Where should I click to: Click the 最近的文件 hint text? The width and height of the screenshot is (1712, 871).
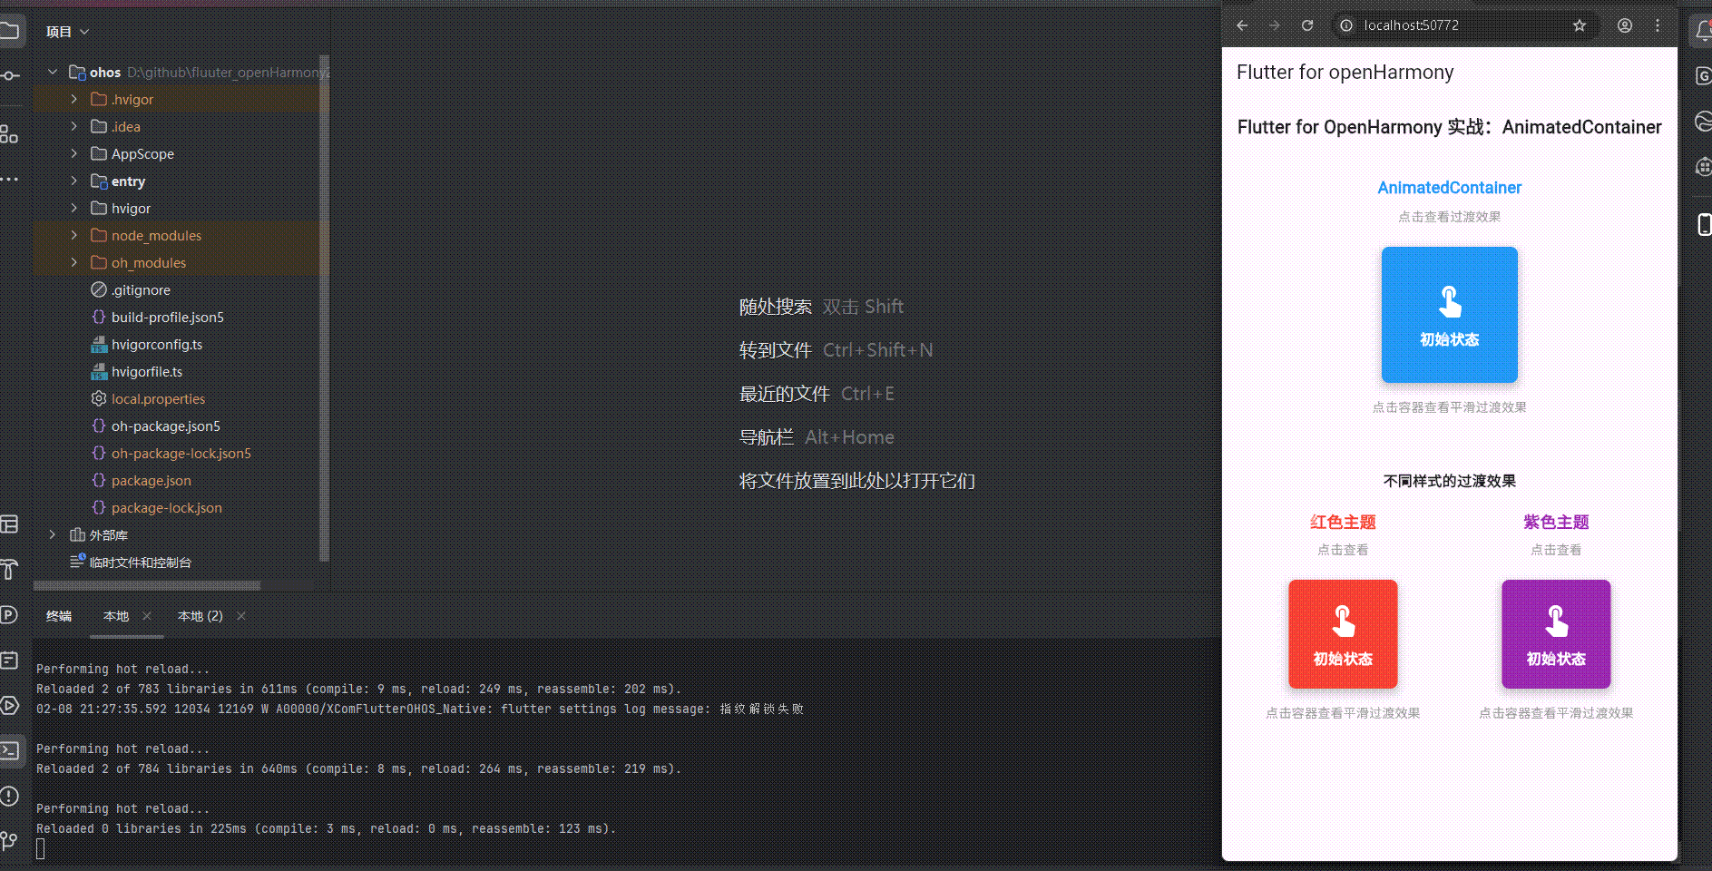tap(785, 394)
